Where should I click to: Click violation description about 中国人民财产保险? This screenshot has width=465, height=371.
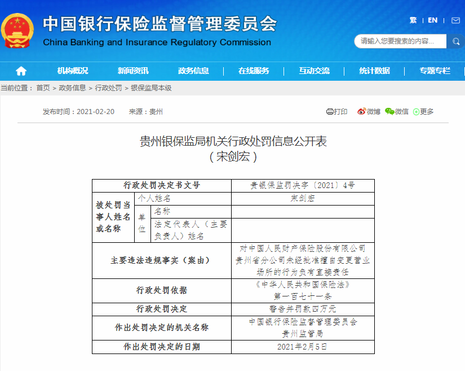click(x=303, y=260)
